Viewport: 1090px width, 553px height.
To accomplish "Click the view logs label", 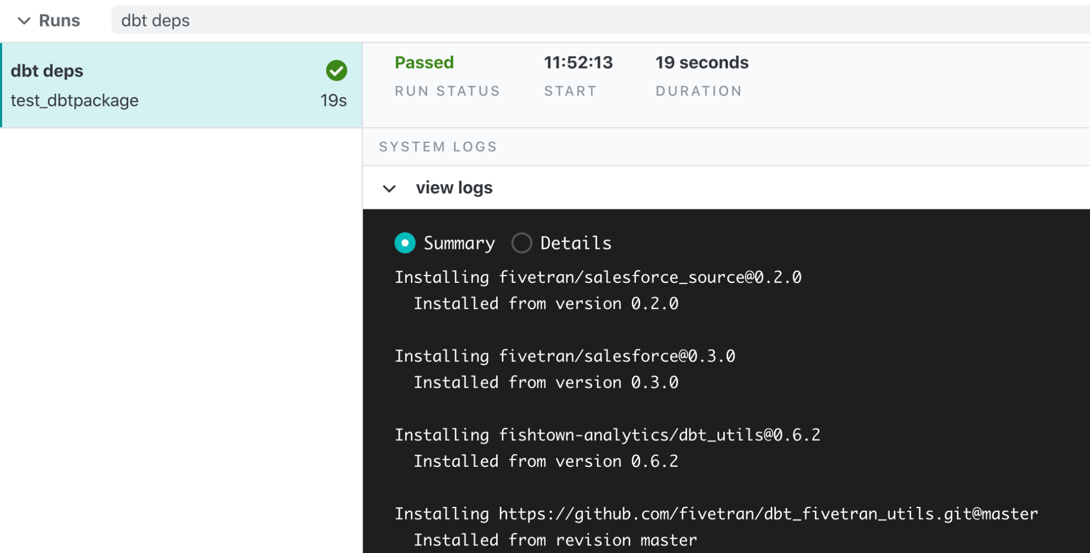I will 455,187.
